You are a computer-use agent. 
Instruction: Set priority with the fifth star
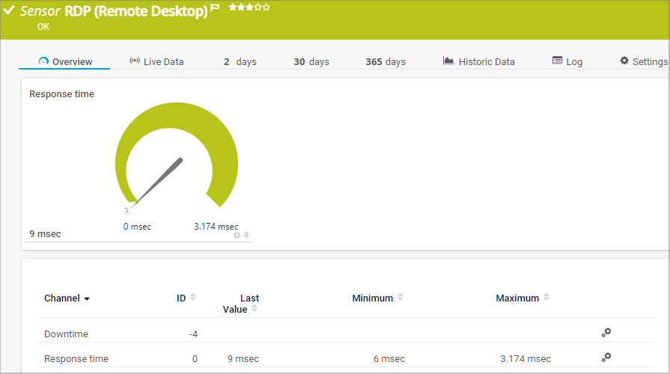tap(267, 7)
